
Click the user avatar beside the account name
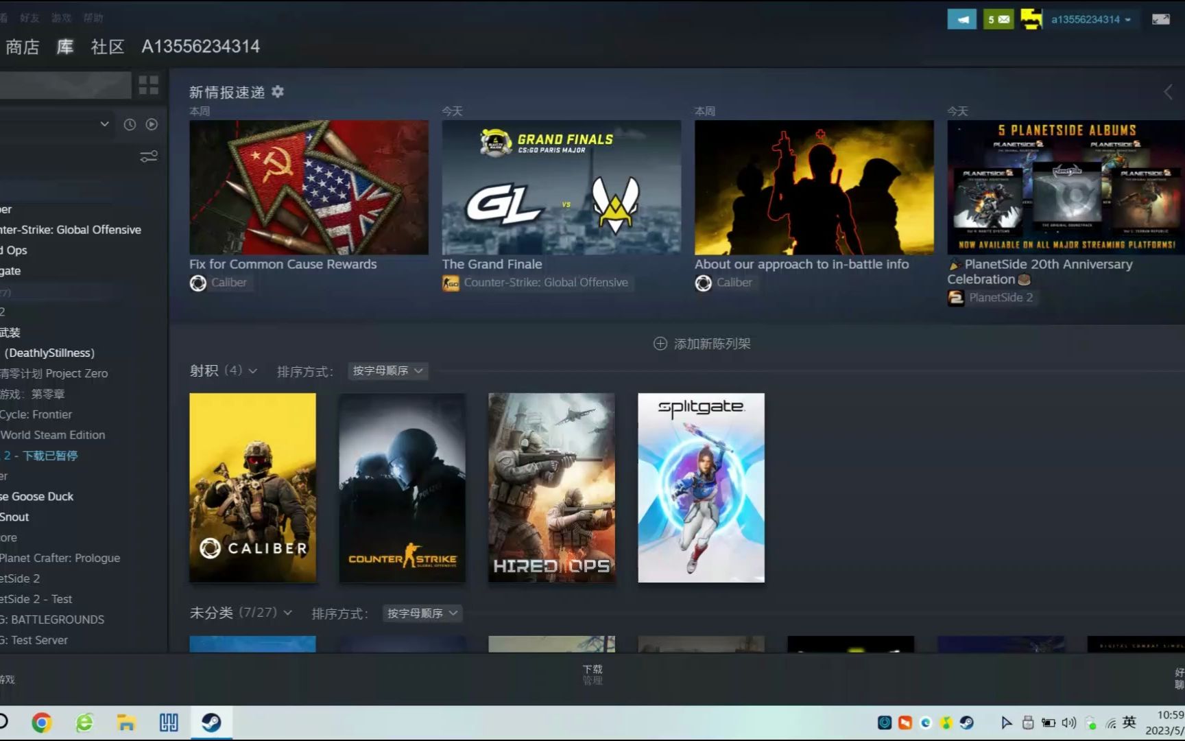click(x=1031, y=19)
